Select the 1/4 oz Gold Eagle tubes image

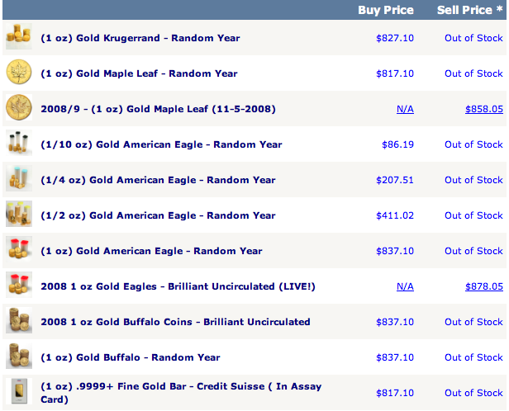click(19, 178)
